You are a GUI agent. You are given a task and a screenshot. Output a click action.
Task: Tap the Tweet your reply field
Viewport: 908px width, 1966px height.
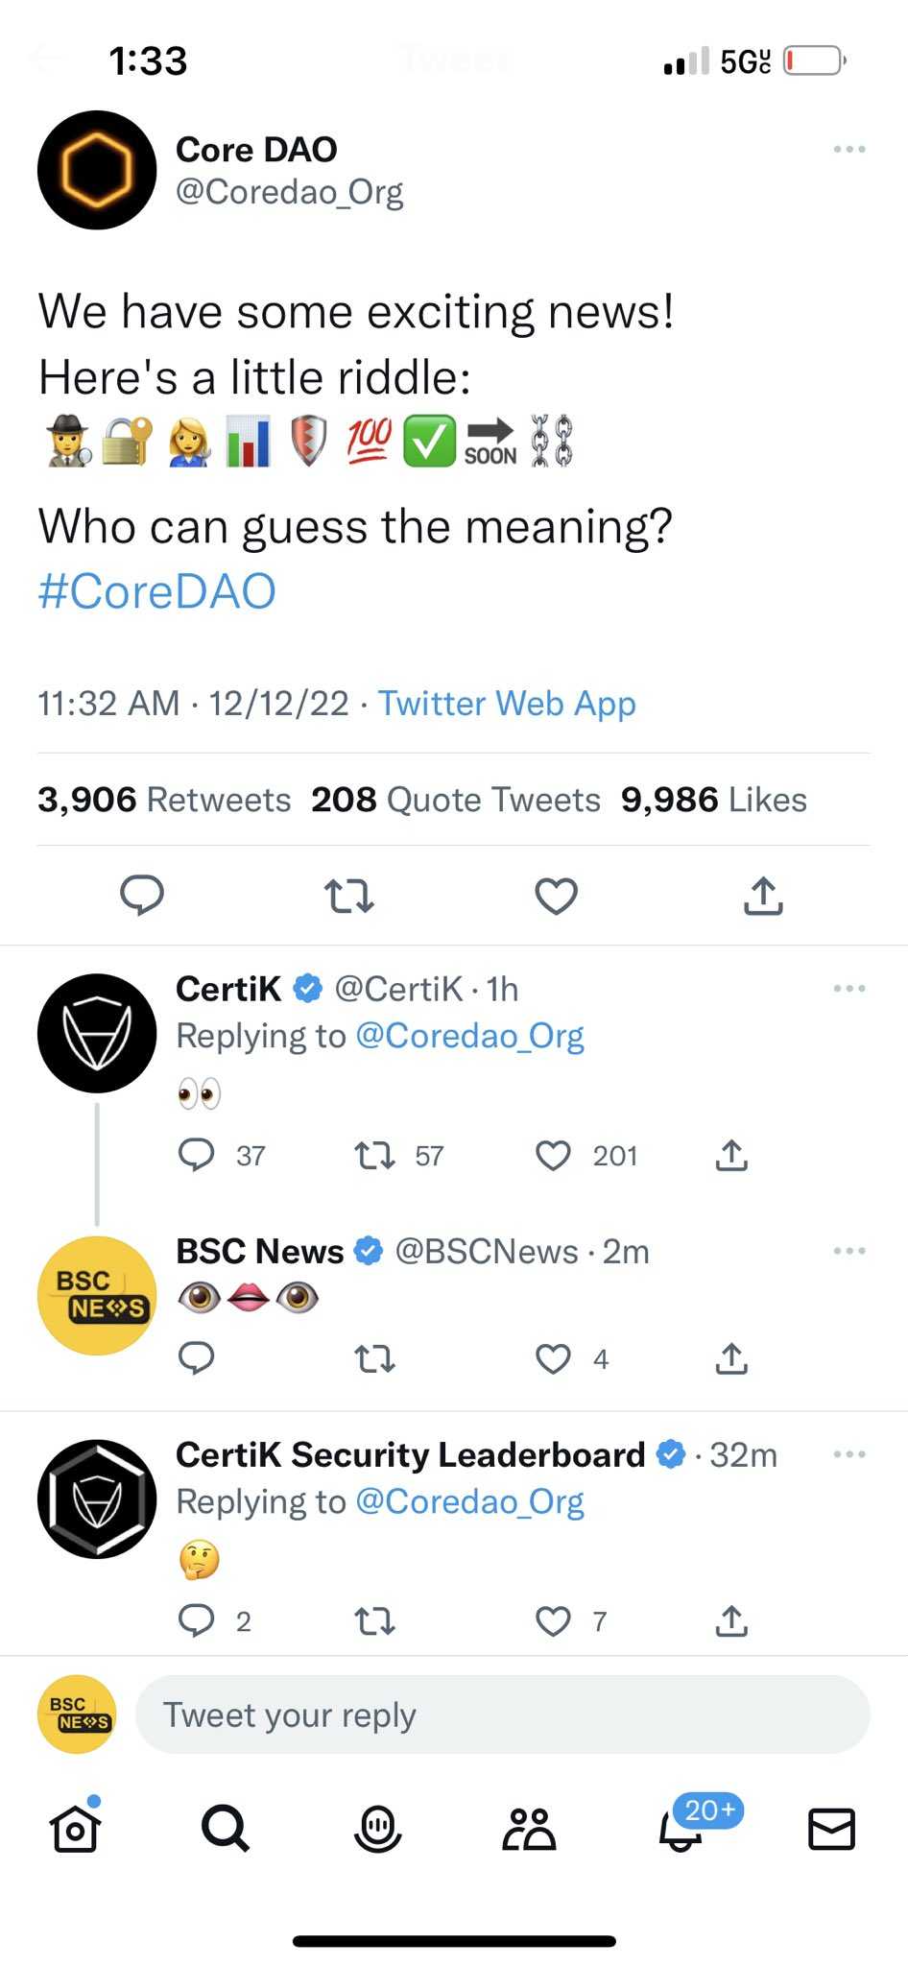502,1714
